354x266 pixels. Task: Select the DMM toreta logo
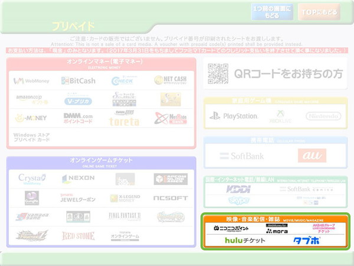click(124, 118)
